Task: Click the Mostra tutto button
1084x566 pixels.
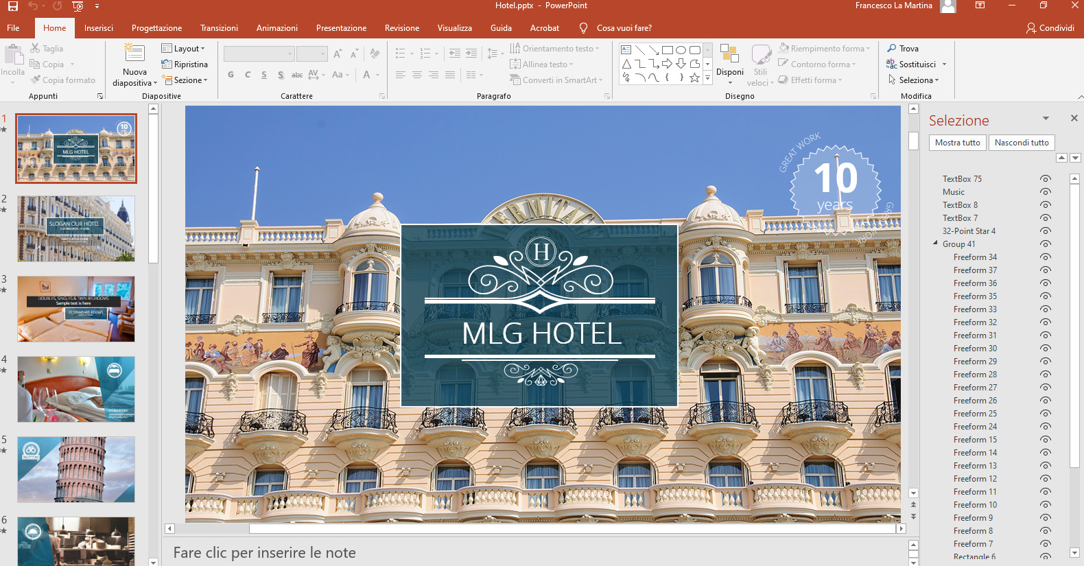Action: pos(957,143)
